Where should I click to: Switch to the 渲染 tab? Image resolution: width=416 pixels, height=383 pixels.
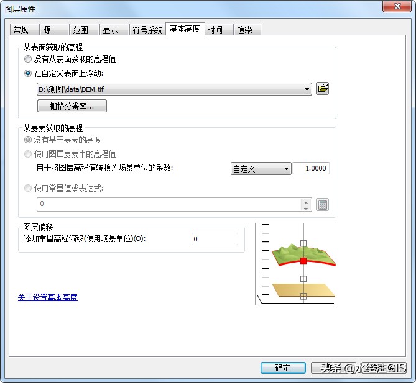click(x=247, y=30)
